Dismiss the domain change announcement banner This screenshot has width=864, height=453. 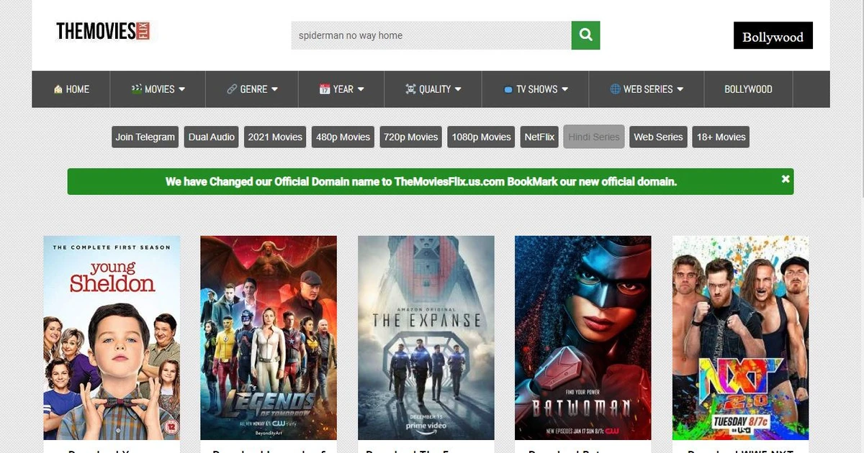786,178
